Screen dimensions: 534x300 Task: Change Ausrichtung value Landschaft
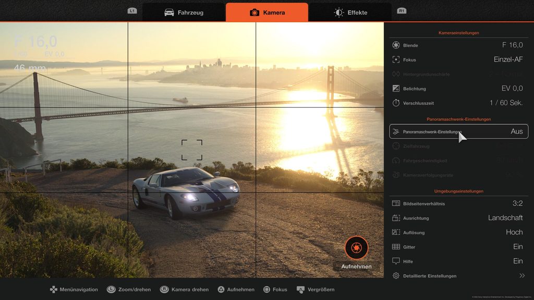coord(505,218)
